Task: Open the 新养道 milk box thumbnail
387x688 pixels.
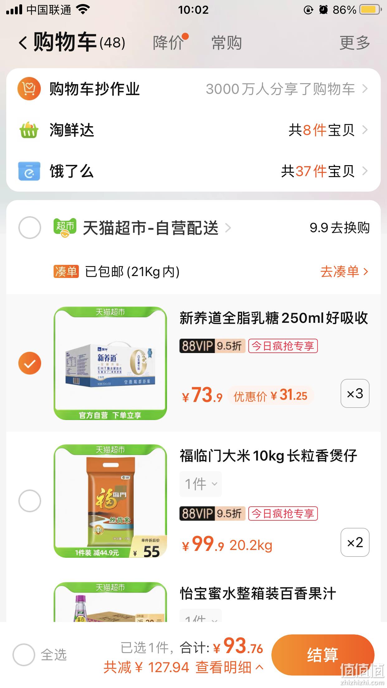Action: (x=110, y=363)
